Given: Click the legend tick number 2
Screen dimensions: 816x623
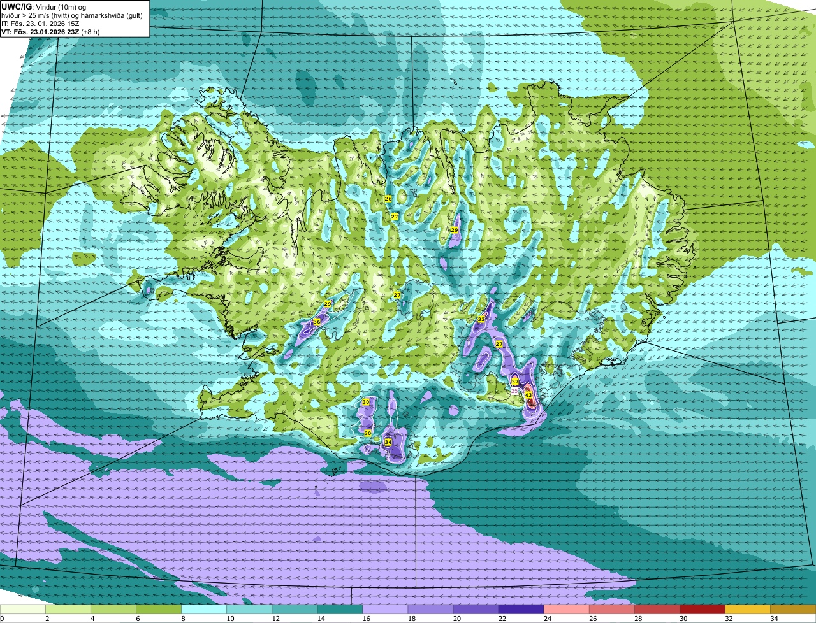Looking at the screenshot, I should (47, 619).
